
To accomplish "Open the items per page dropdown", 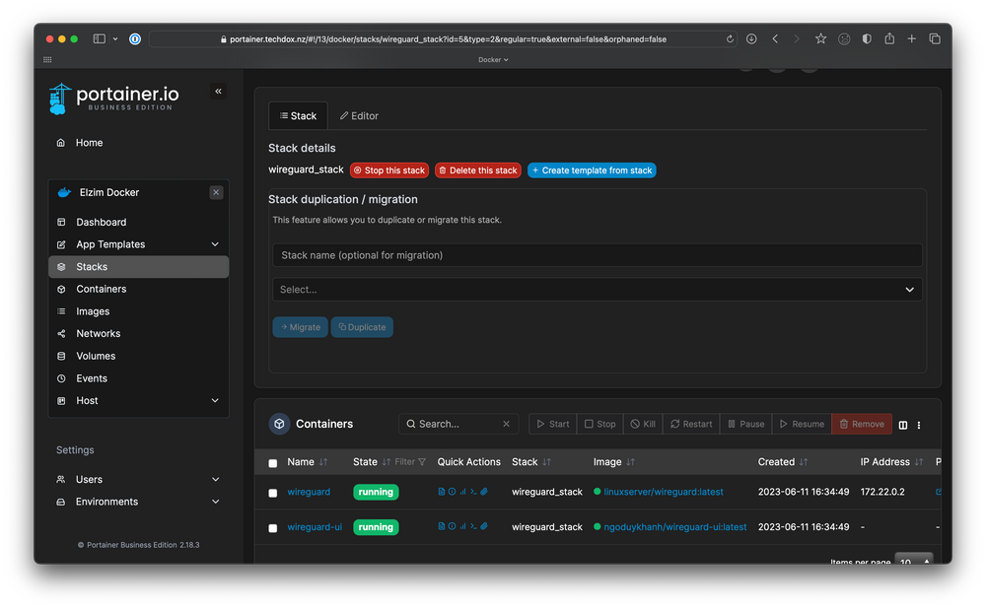I will coord(913,562).
